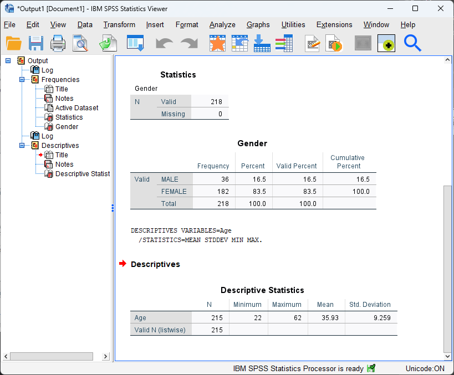Click the Undo arrow in toolbar
The height and width of the screenshot is (375, 454).
(165, 43)
